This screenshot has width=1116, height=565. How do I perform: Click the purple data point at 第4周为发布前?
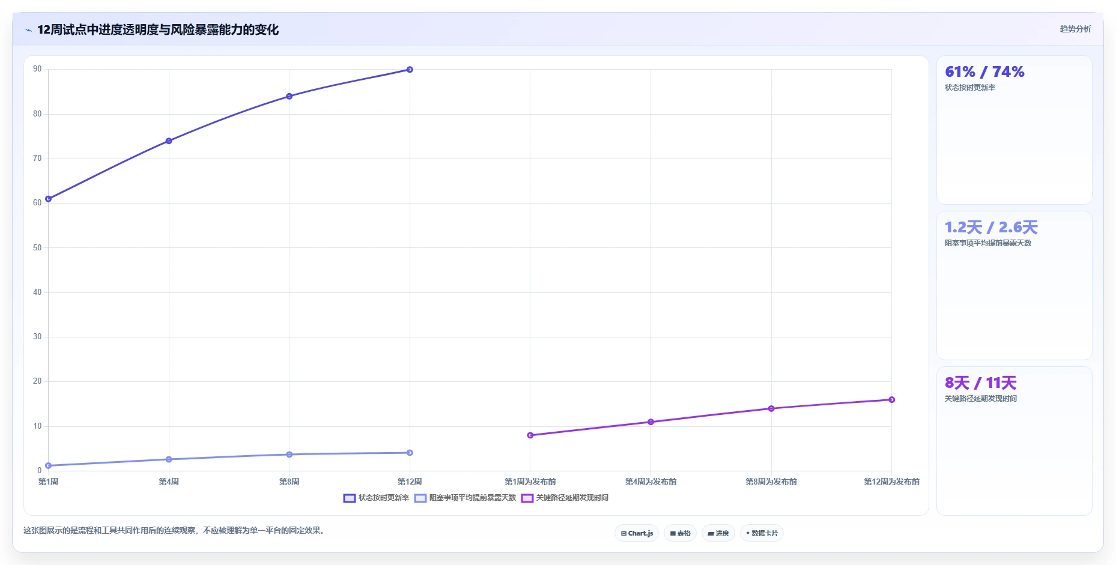coord(650,422)
